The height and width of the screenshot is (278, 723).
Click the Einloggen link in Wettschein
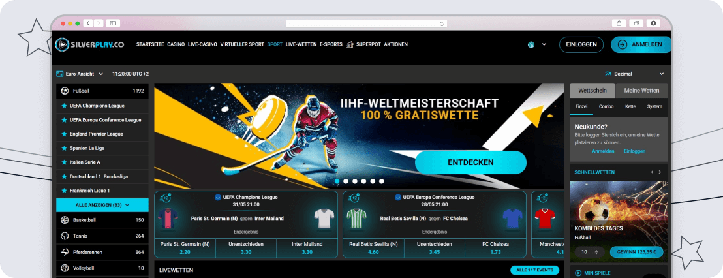[x=634, y=151]
